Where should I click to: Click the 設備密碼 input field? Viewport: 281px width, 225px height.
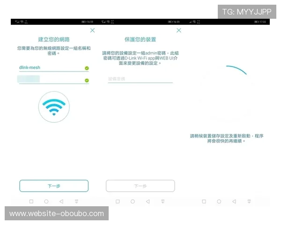tap(140, 79)
